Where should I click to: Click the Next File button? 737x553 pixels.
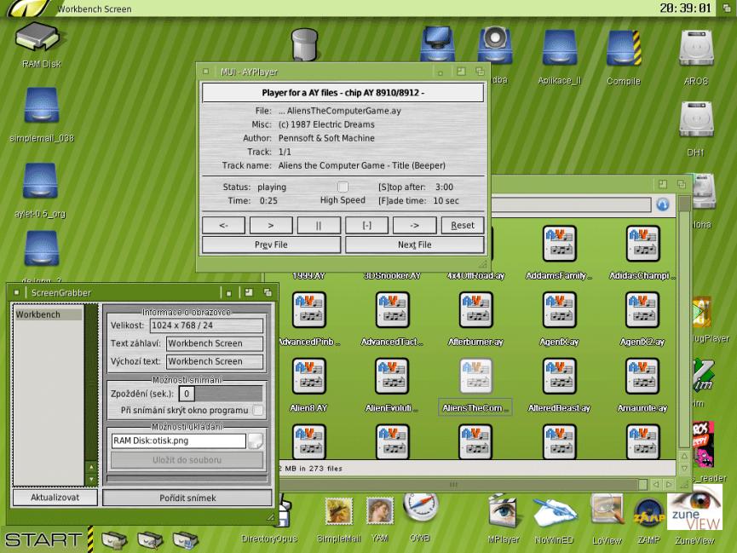click(x=414, y=245)
